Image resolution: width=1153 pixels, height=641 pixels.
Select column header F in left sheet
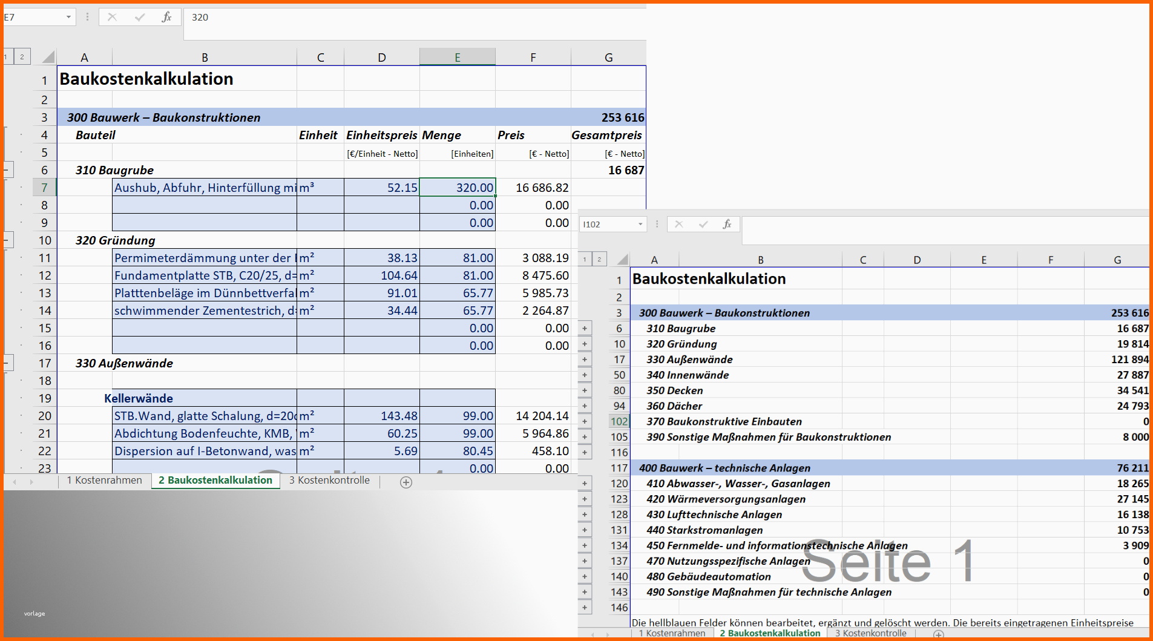click(533, 58)
